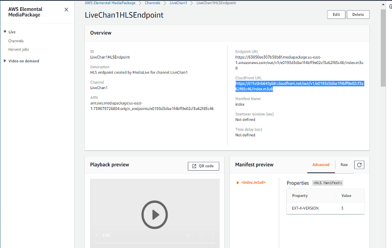Open the video player fullscreen icon
Image resolution: width=392 pixels, height=248 pixels.
pyautogui.click(x=200, y=235)
